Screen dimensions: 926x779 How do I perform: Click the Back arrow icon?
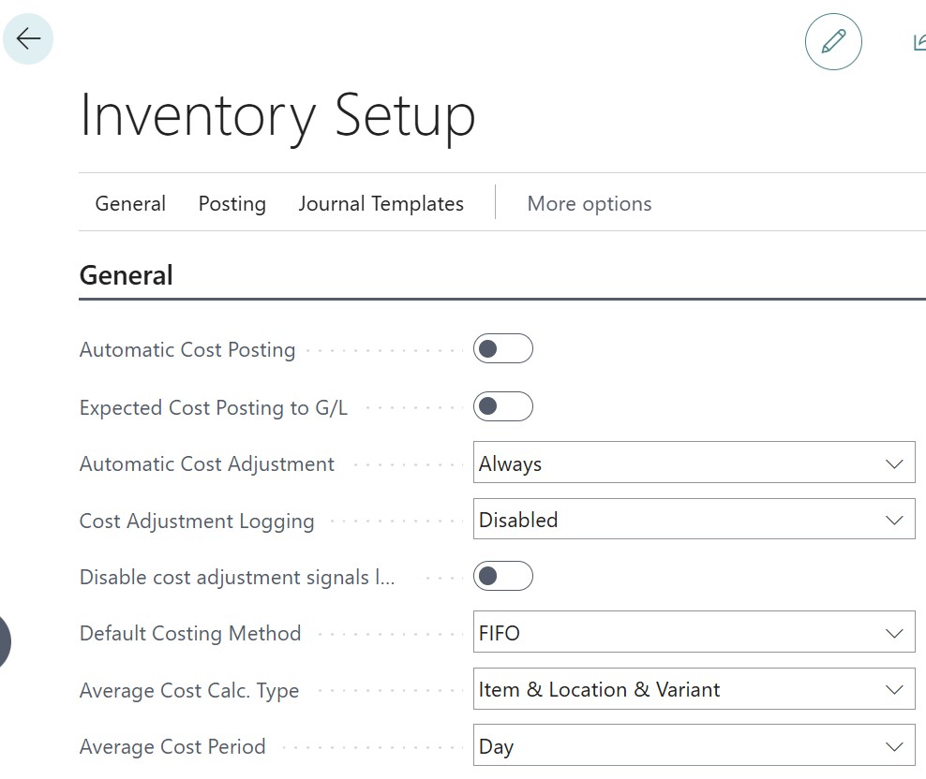[x=28, y=38]
